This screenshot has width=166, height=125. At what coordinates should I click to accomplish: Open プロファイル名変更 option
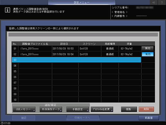click(x=102, y=109)
